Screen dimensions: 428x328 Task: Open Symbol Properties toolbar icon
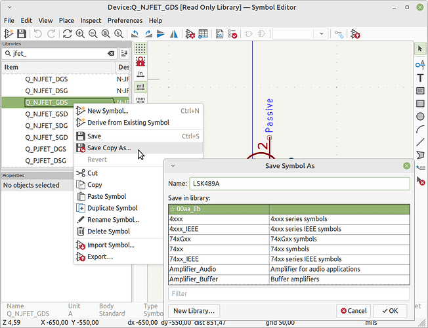[x=190, y=34]
